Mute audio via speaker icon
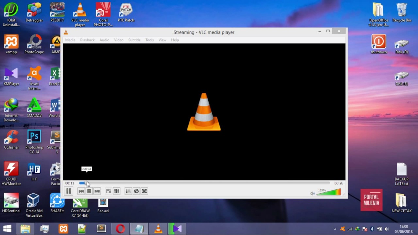 click(313, 194)
